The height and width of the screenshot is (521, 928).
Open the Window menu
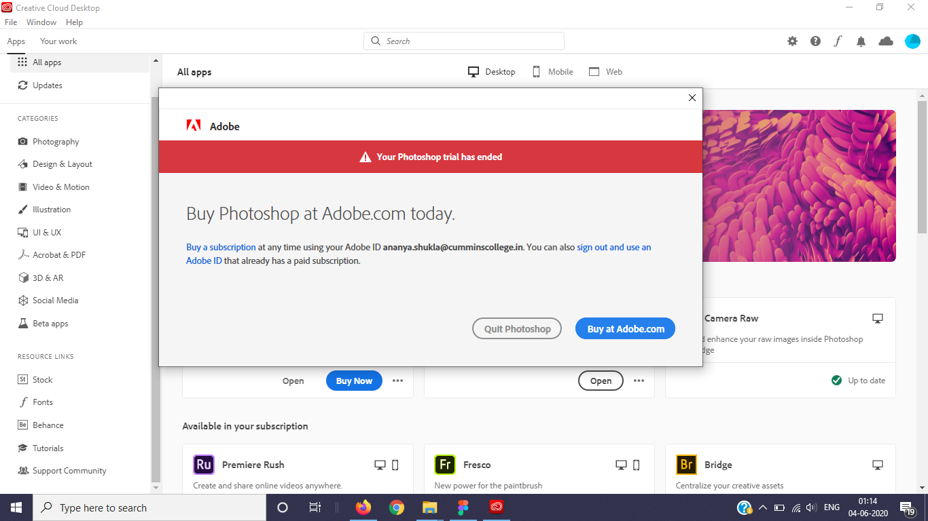(41, 22)
